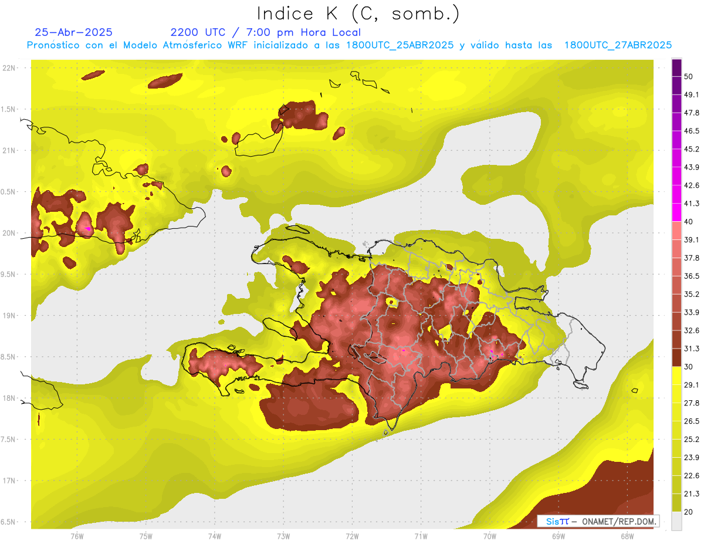Click the magenta color bar segment between 40 and 41.3
This screenshot has width=704, height=544.
pyautogui.click(x=677, y=211)
